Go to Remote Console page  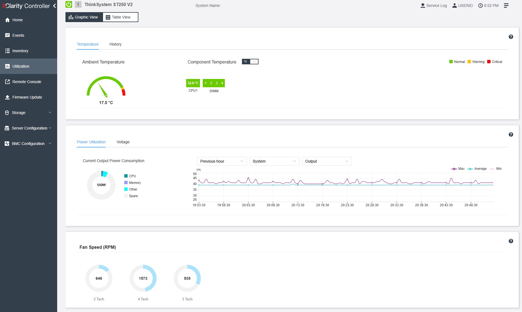[27, 82]
